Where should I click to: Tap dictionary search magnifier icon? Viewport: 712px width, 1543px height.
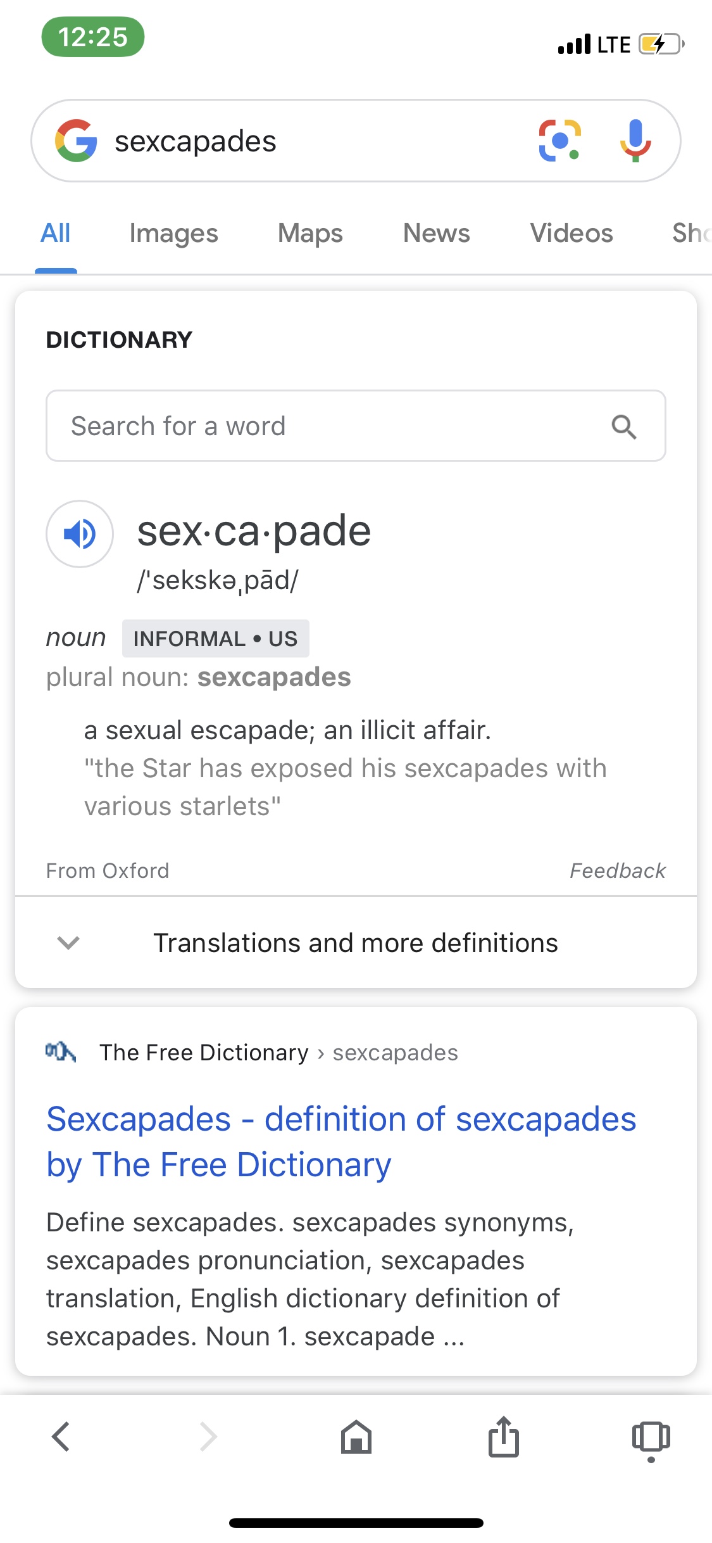[624, 426]
